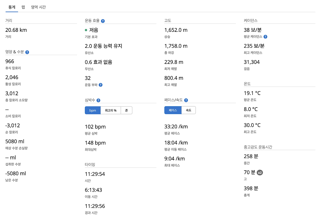Switch heart rate display to 최고의 %
The height and width of the screenshot is (220, 320).
point(111,110)
